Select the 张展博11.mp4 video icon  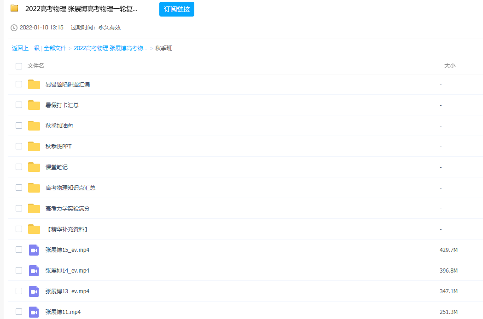pyautogui.click(x=34, y=312)
